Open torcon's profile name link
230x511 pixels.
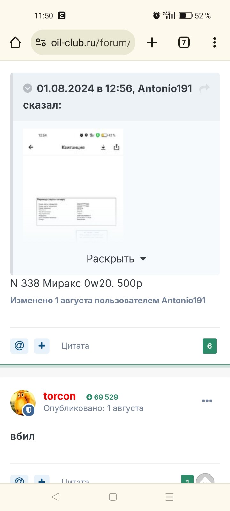[59, 396]
